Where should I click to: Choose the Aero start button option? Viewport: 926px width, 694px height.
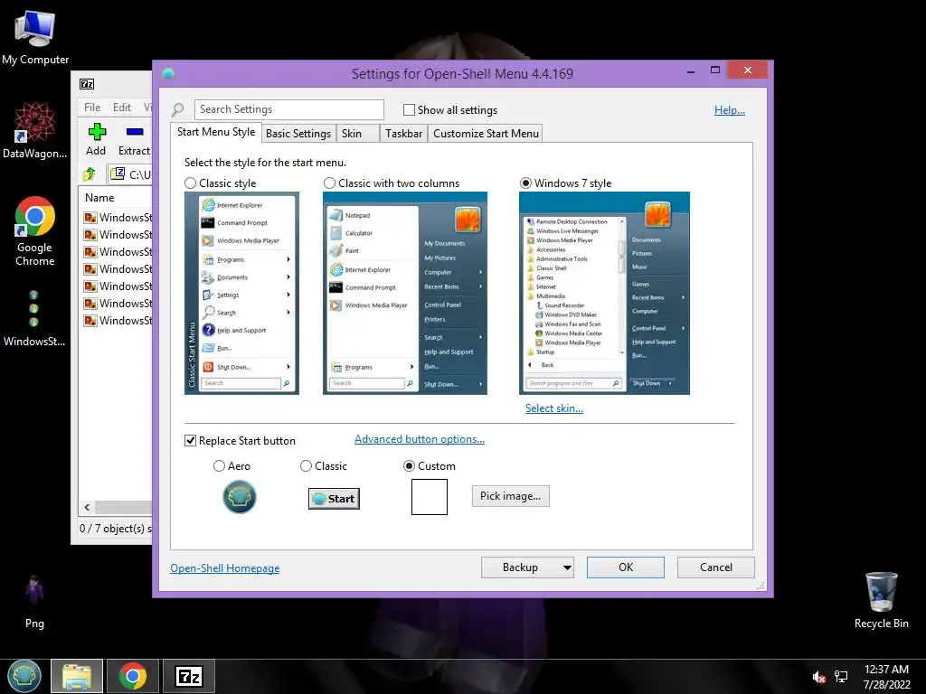(219, 466)
